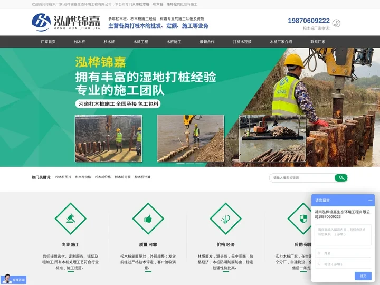
Task: Click the green search magnifier button
Action: pyautogui.click(x=341, y=178)
